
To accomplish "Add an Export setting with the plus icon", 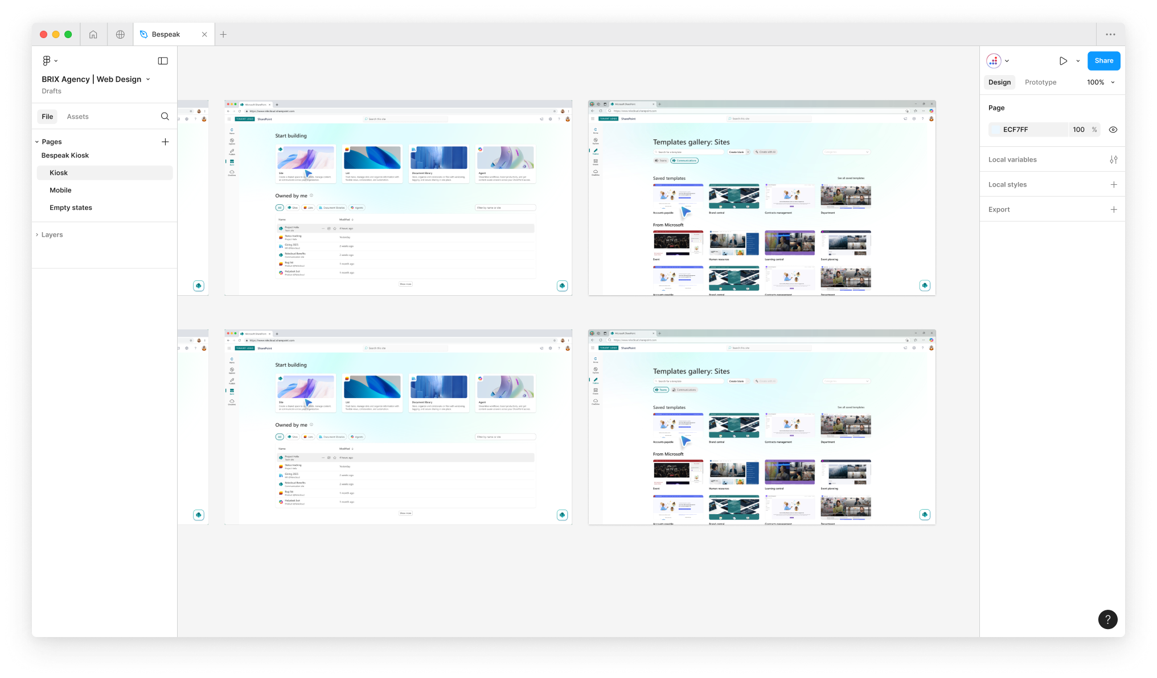I will tap(1114, 209).
